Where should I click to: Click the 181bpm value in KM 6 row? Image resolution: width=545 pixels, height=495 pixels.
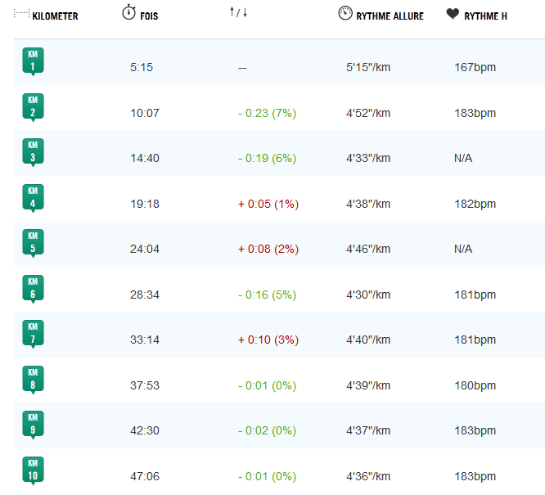point(475,295)
